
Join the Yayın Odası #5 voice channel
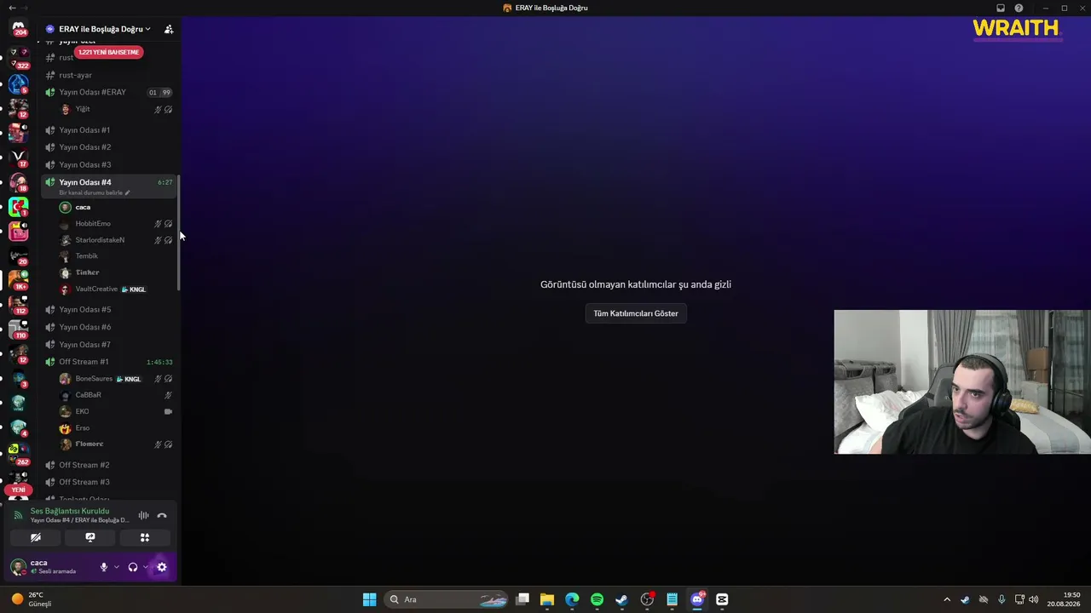point(109,309)
